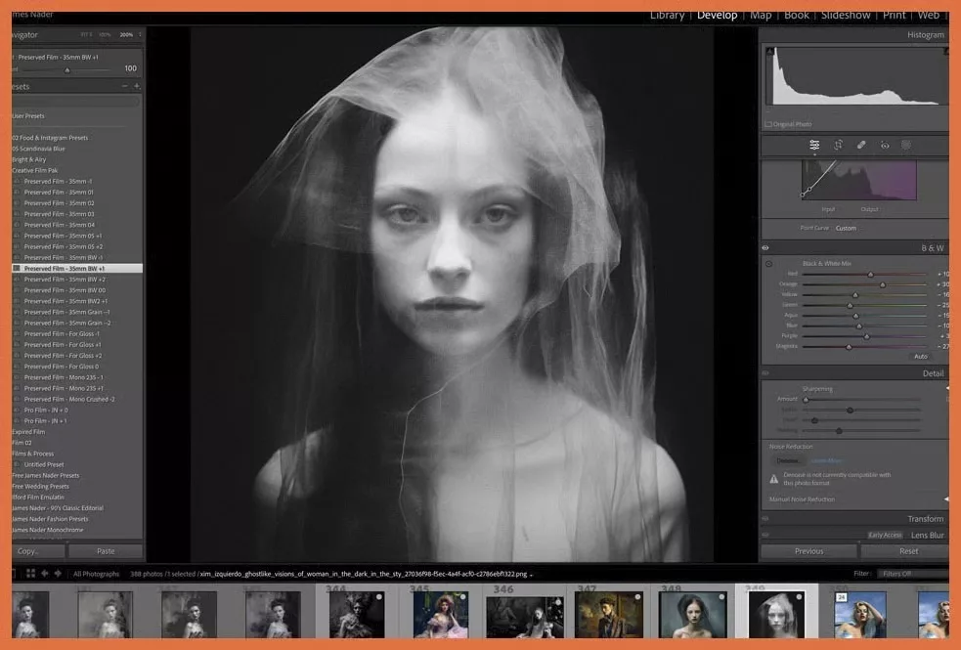Click the forward navigation arrow above the filmstrip
This screenshot has width=961, height=650.
click(58, 573)
